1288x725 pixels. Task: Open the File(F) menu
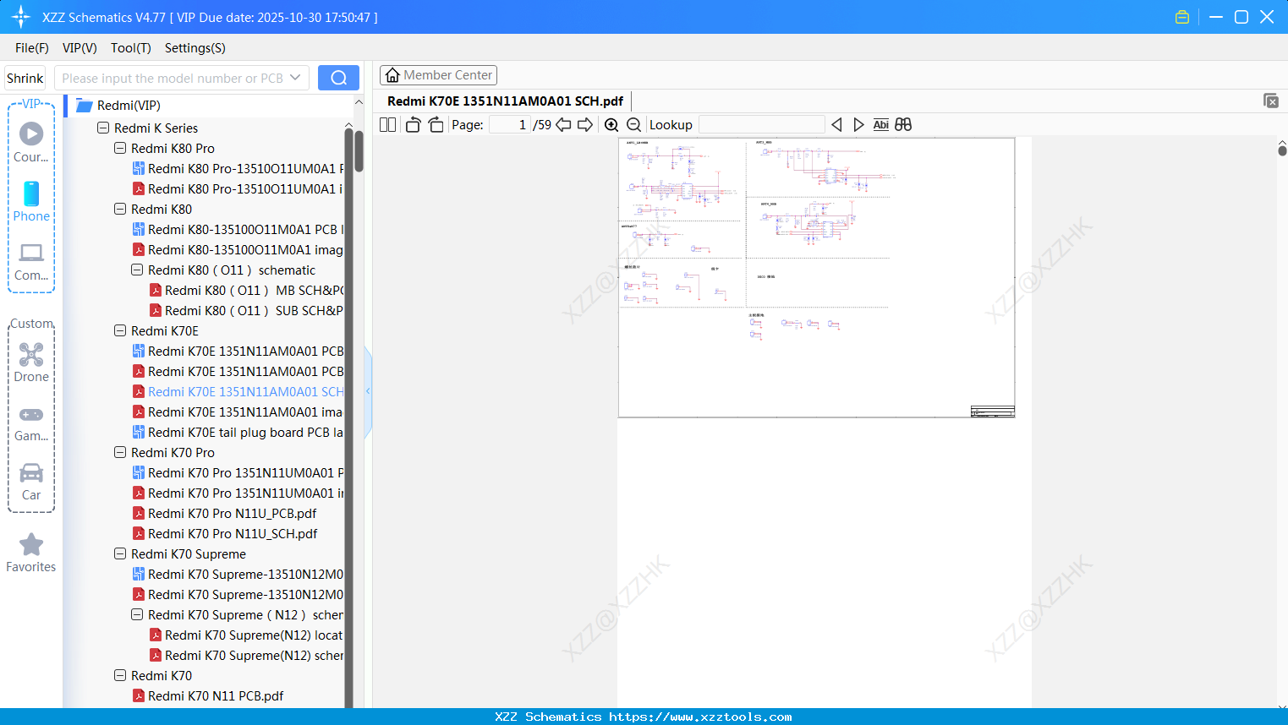[x=32, y=47]
